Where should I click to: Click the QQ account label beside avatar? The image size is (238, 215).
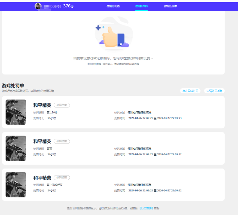(x=55, y=6)
